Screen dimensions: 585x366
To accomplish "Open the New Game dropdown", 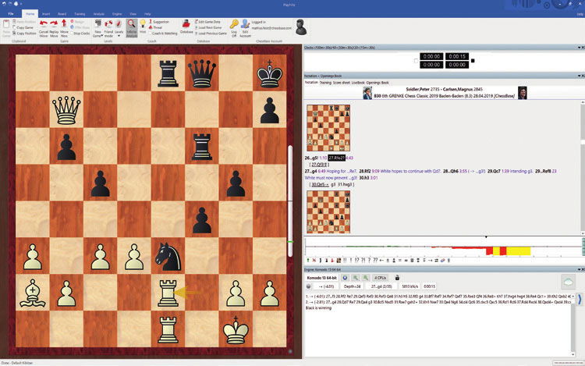I will [98, 27].
